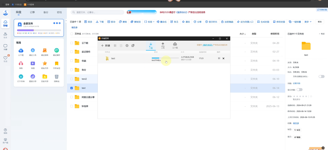Viewport: 328px width, 150px height.
Task: Open the 云下载 shortcut in 常用 panel
Action: point(21,52)
